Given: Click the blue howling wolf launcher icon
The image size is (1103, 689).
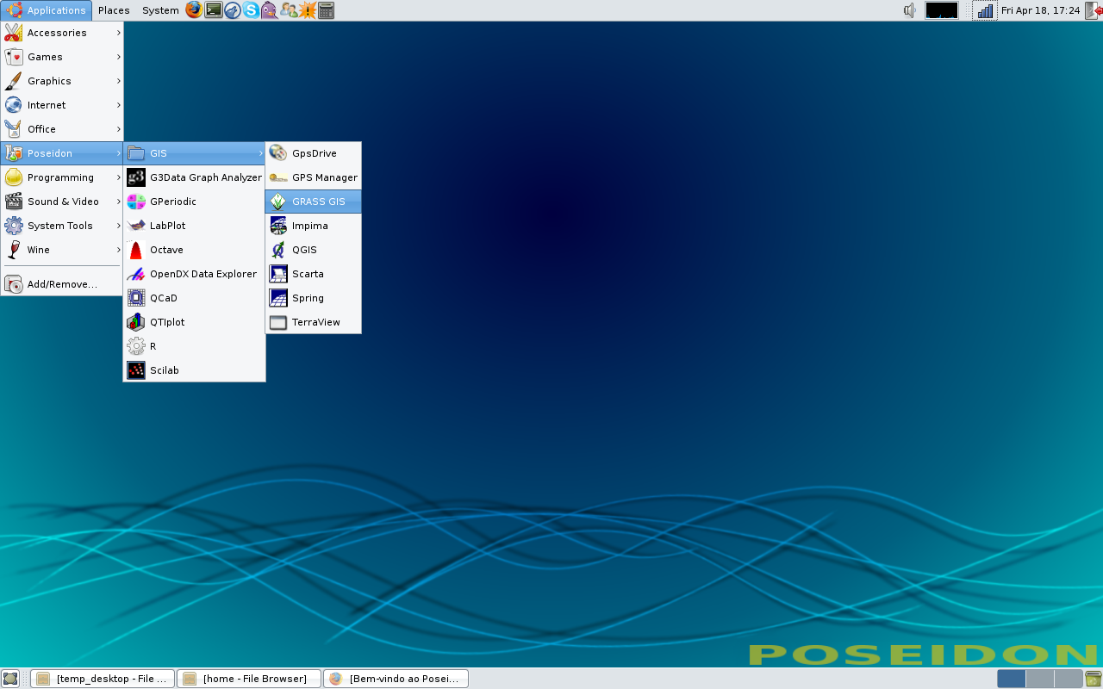Looking at the screenshot, I should coord(233,10).
